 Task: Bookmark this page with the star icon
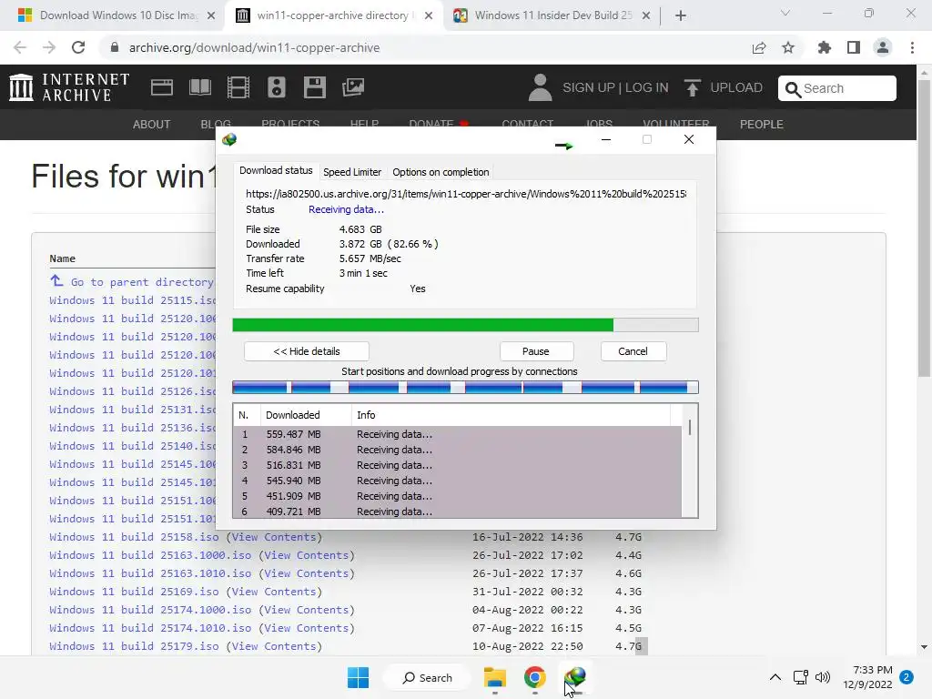click(788, 47)
